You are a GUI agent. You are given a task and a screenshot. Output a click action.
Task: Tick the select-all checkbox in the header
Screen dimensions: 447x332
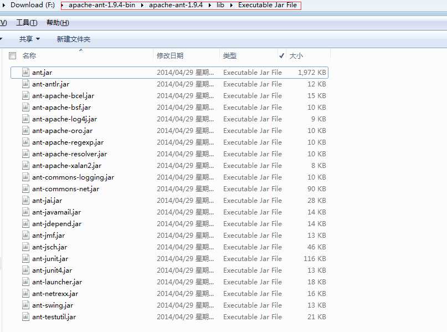13,55
